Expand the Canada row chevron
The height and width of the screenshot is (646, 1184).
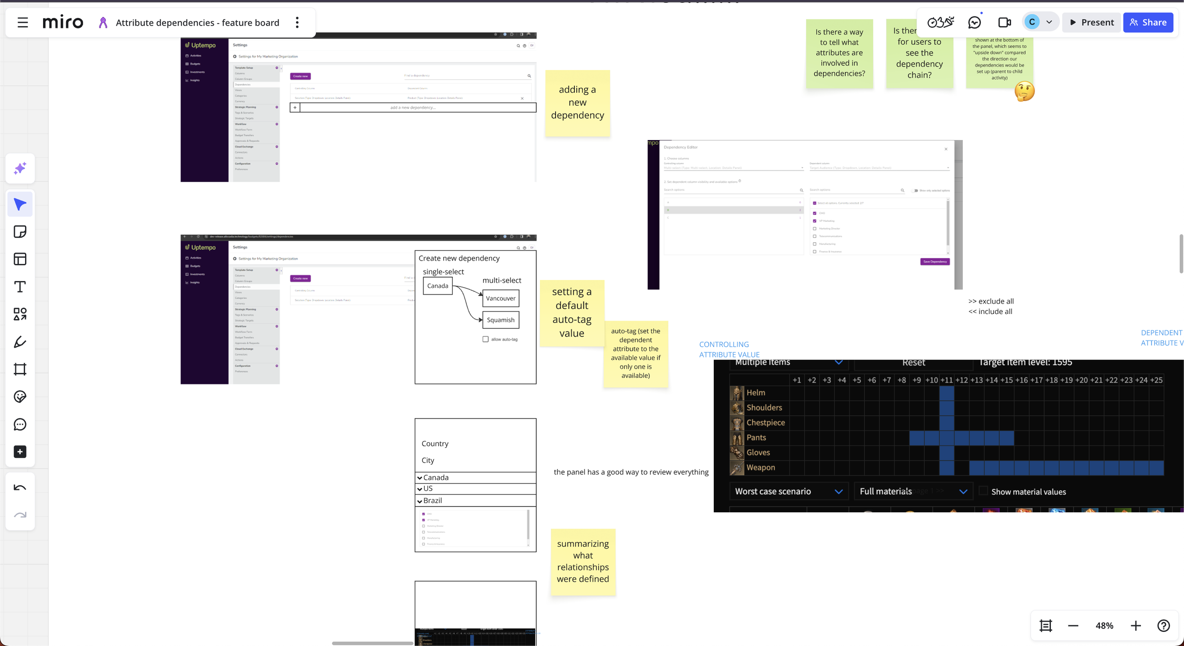pos(420,478)
